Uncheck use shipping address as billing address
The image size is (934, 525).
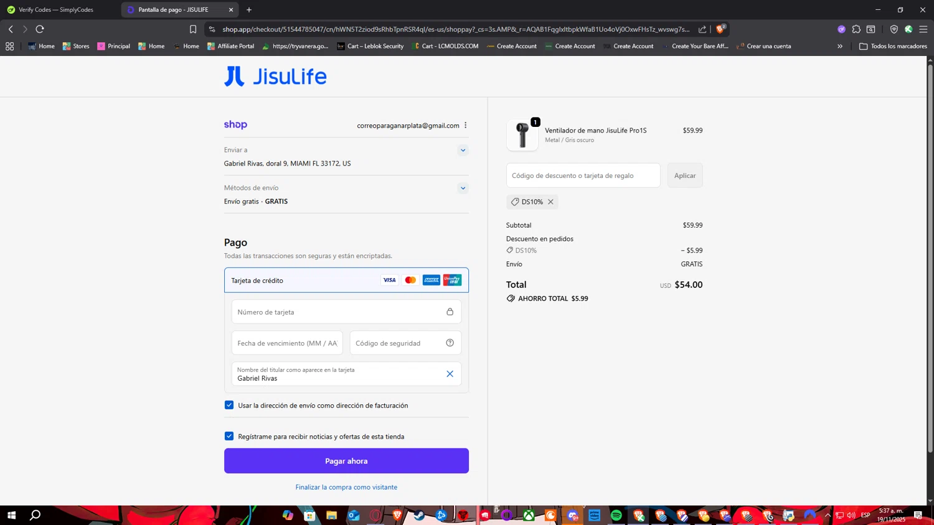tap(229, 405)
